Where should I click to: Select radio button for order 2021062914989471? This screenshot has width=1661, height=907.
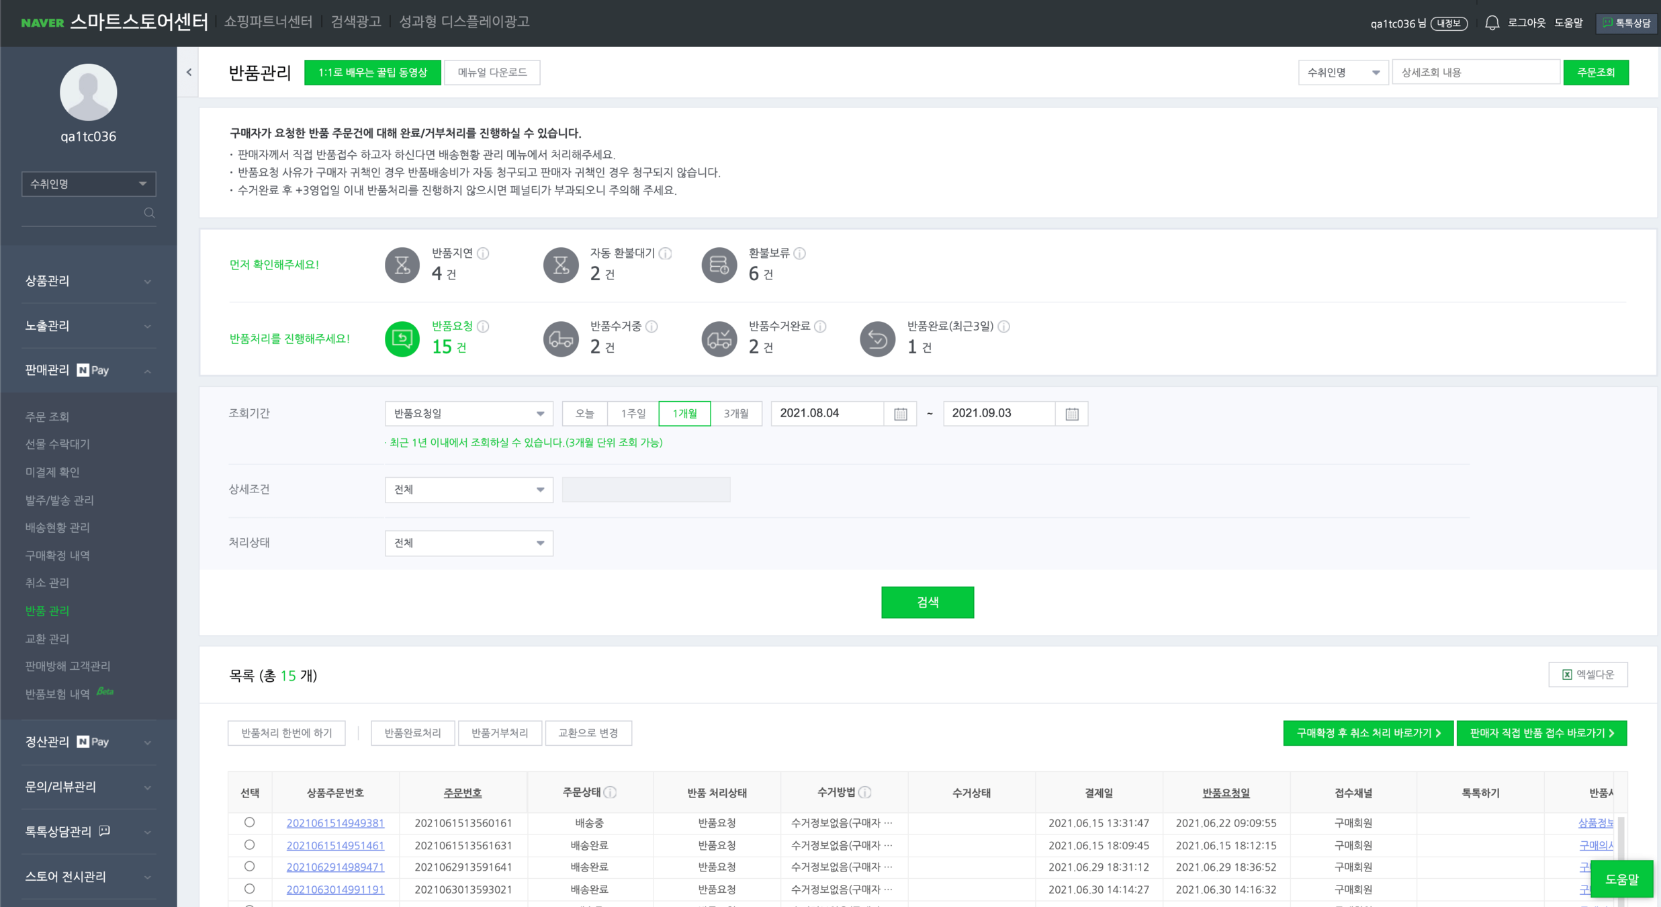click(249, 867)
